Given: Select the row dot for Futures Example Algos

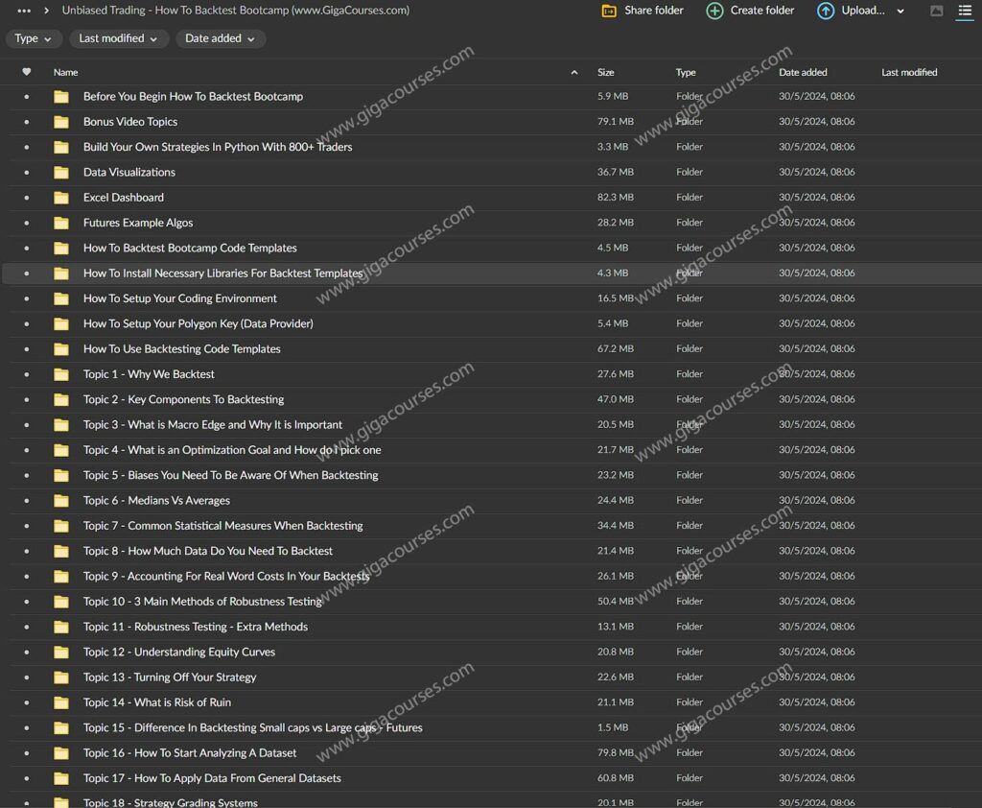Looking at the screenshot, I should tap(26, 222).
